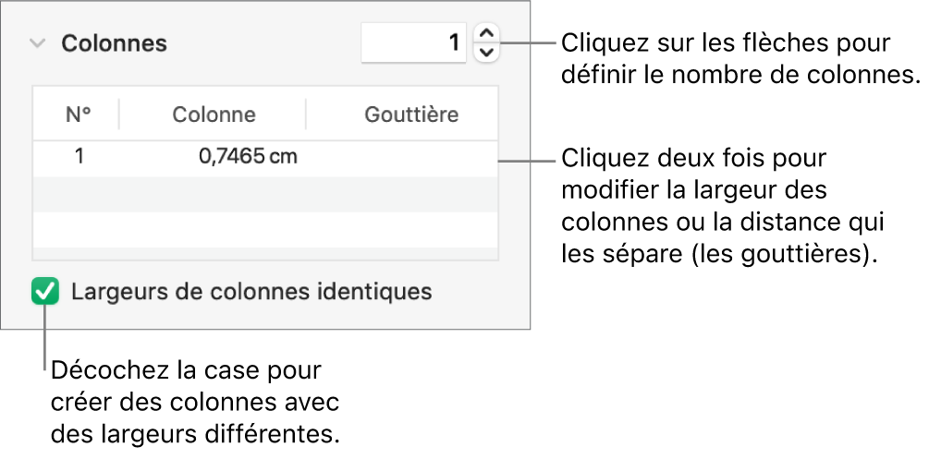Screen dimensions: 929x459
Task: Click the "Colonnes" section title
Action: 114,43
